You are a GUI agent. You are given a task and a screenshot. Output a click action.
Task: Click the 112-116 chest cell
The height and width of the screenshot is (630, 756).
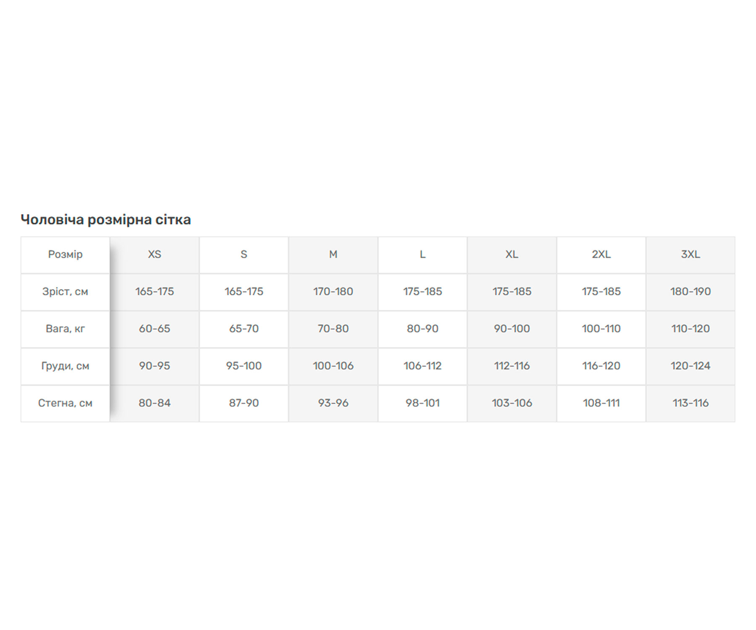512,366
